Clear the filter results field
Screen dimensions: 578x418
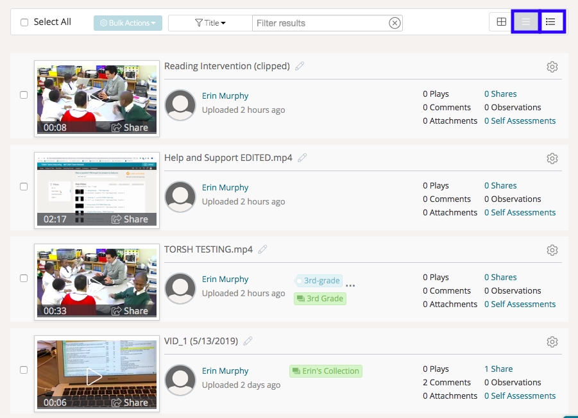point(395,23)
